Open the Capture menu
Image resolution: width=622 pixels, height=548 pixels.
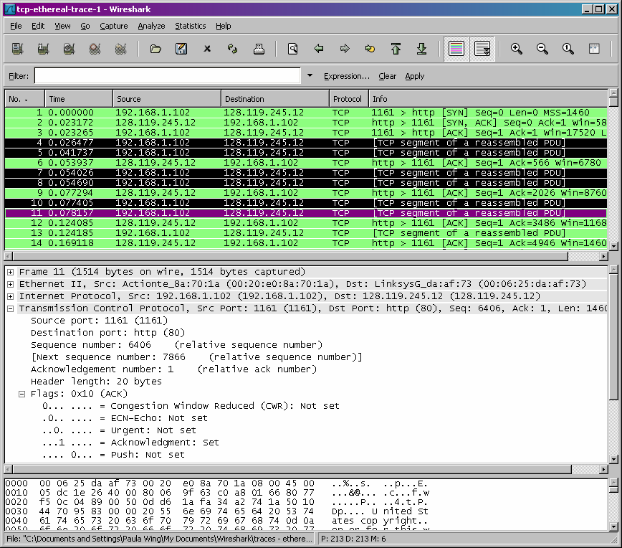(x=114, y=26)
